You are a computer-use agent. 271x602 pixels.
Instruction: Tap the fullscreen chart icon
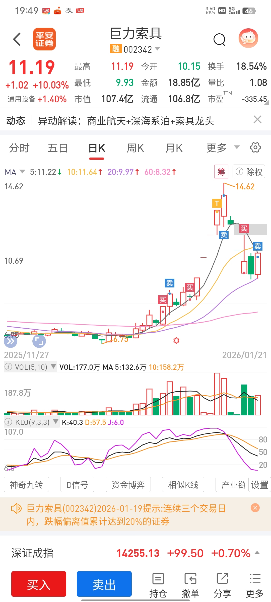click(39, 341)
